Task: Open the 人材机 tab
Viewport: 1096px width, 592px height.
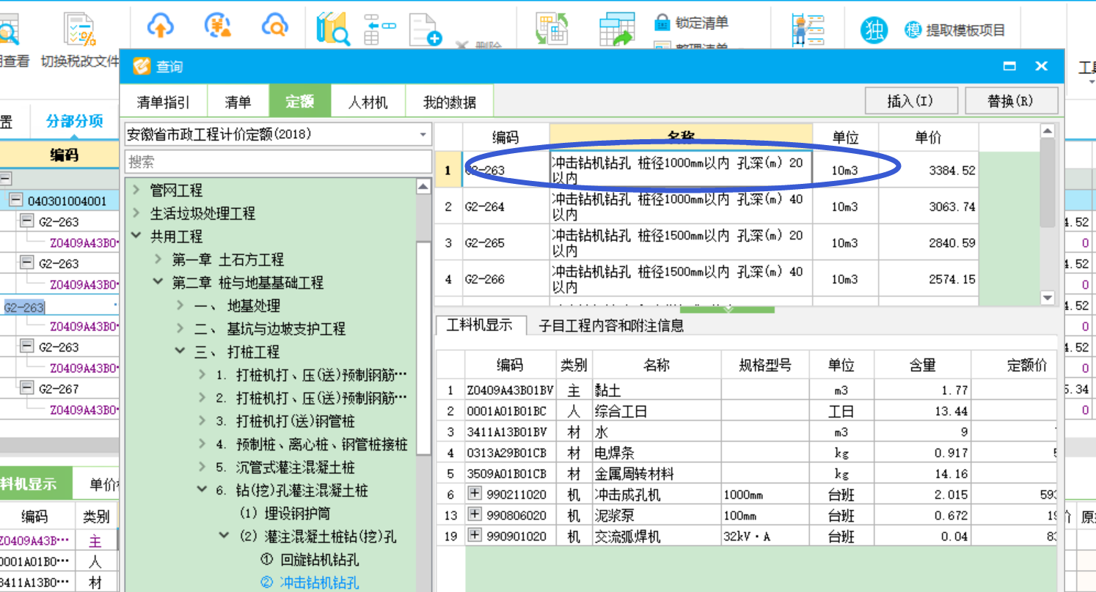Action: pyautogui.click(x=368, y=102)
